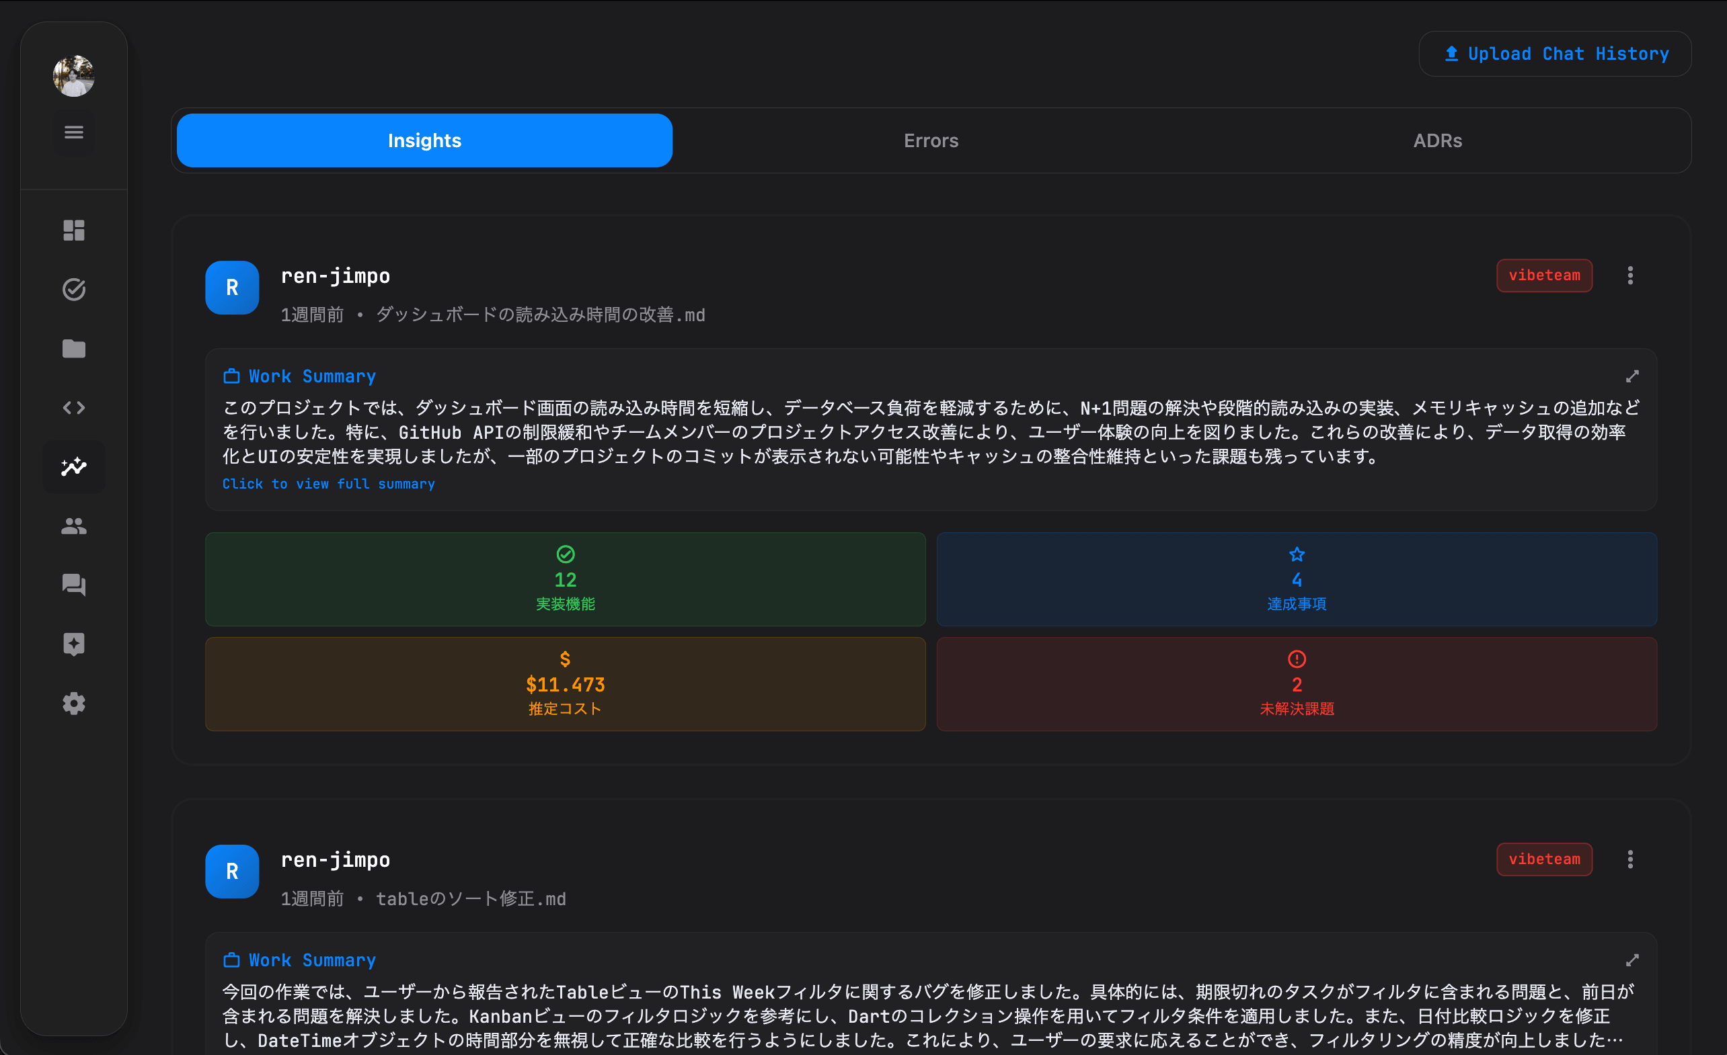1727x1055 pixels.
Task: Open the team members icon in sidebar
Action: pyautogui.click(x=73, y=526)
